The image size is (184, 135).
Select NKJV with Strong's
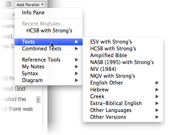[x=123, y=76]
